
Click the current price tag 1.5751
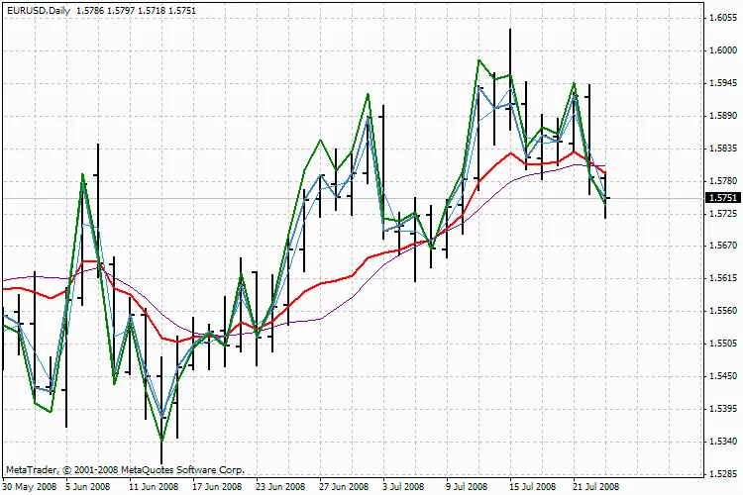pos(722,198)
